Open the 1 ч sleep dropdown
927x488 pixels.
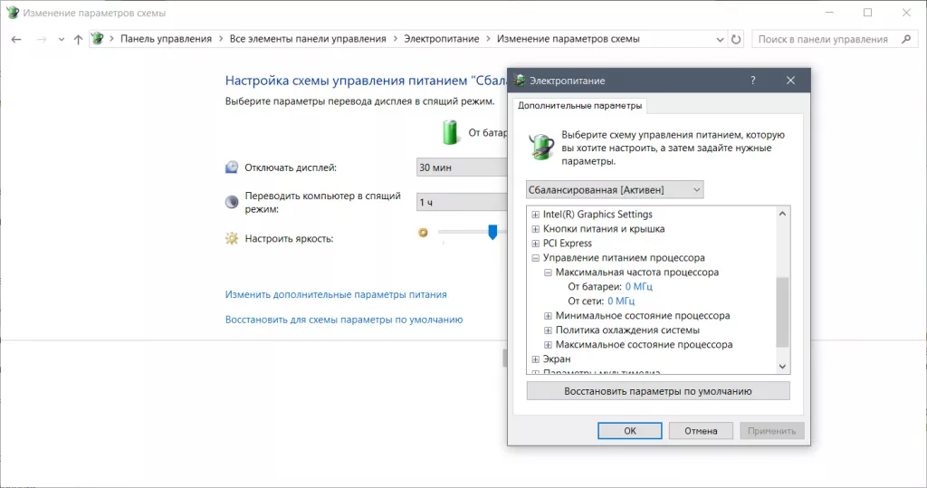pyautogui.click(x=462, y=202)
